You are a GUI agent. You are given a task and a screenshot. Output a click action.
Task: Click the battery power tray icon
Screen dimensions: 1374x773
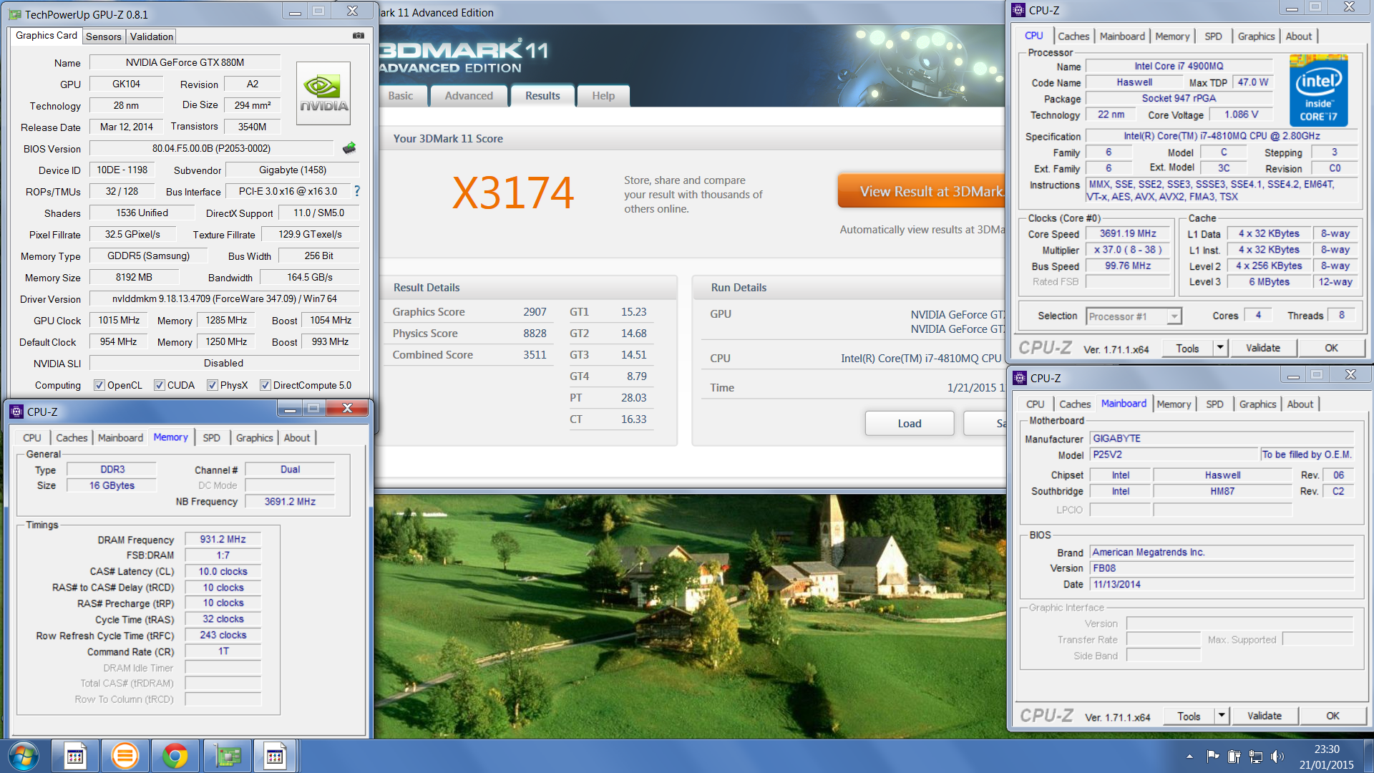tap(1234, 757)
